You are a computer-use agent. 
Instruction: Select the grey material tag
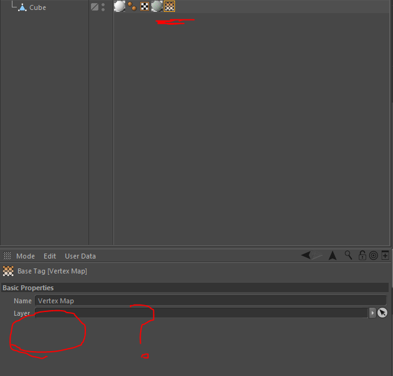(157, 6)
